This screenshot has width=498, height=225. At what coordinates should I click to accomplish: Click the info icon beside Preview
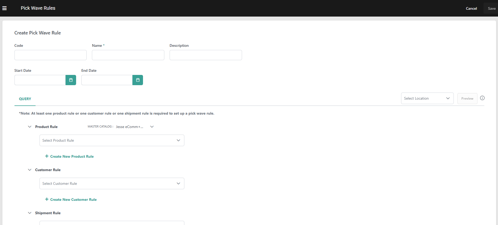click(x=482, y=98)
